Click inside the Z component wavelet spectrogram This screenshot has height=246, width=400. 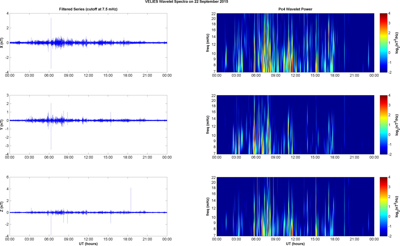tap(295, 206)
